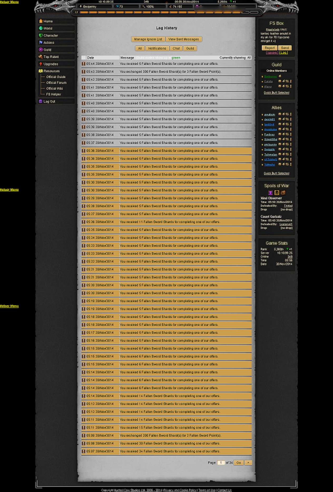Click the Manage Ignore List button
333x492 pixels.
tap(148, 39)
